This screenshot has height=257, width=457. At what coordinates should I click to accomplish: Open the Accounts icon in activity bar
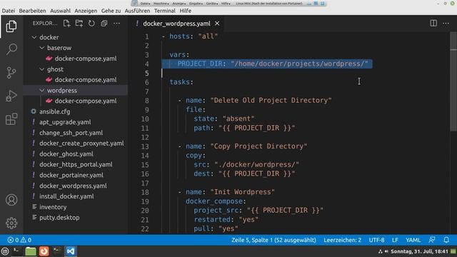pos(11,200)
